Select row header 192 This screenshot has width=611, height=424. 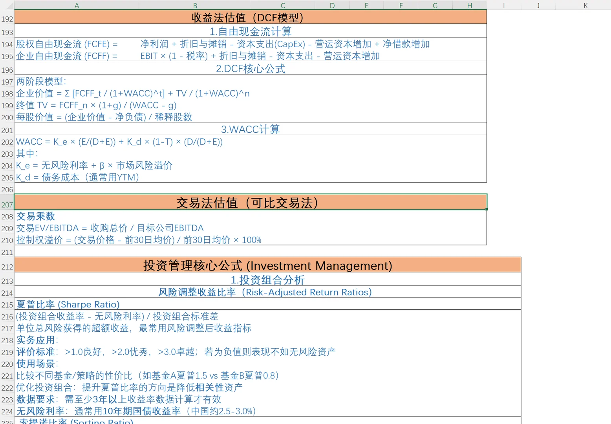[x=7, y=18]
